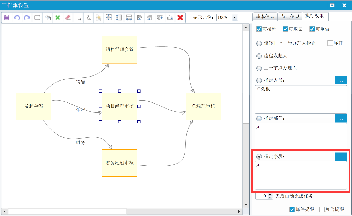Align selected nodes to the bottom
352x216 pixels.
click(170, 18)
